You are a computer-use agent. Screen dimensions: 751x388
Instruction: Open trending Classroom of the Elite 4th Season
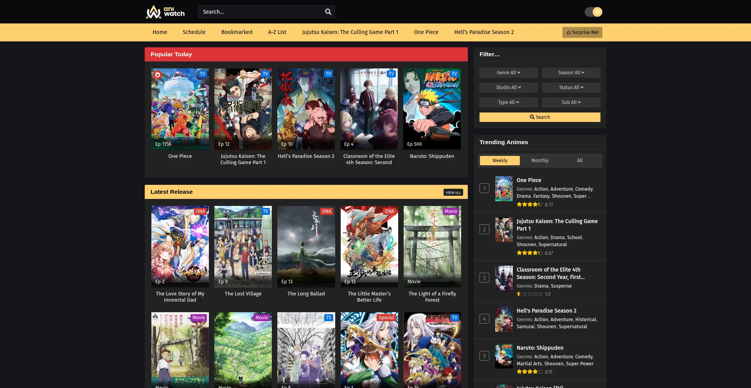[550, 274]
